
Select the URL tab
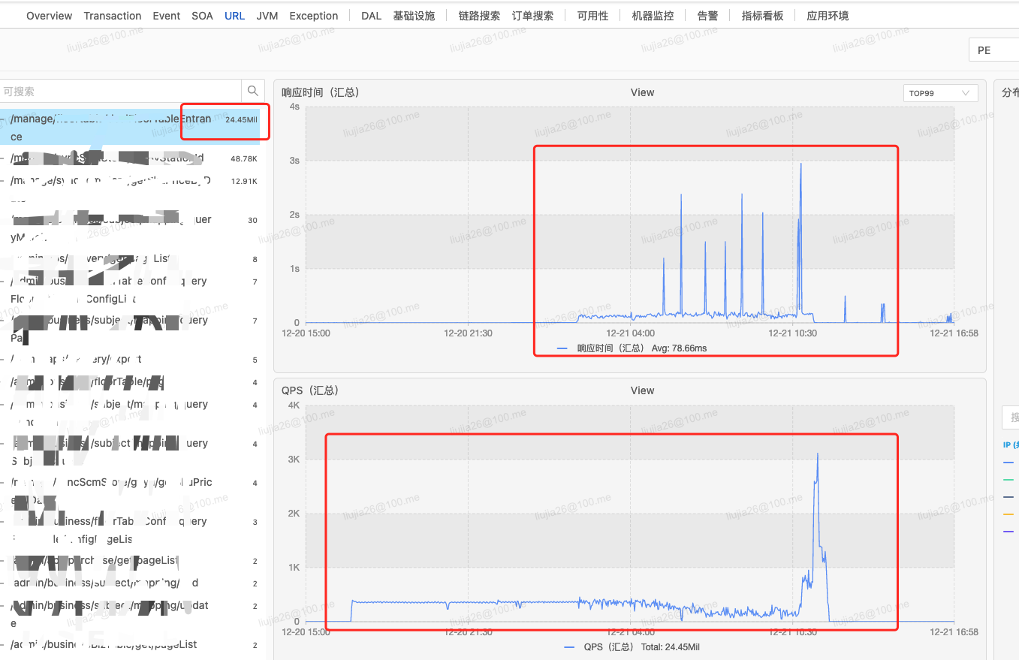[x=234, y=16]
